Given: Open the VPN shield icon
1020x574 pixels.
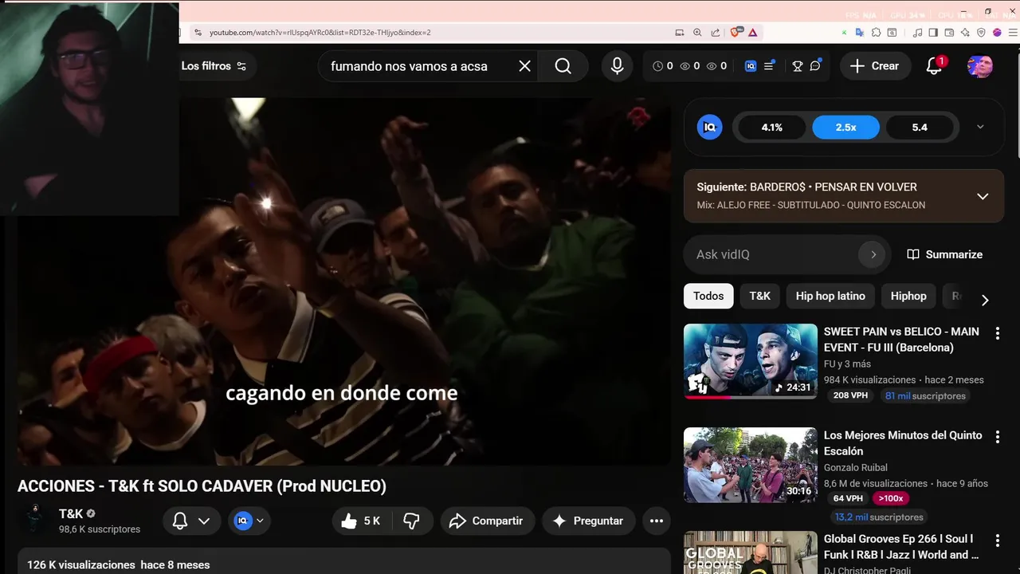Looking at the screenshot, I should point(981,33).
